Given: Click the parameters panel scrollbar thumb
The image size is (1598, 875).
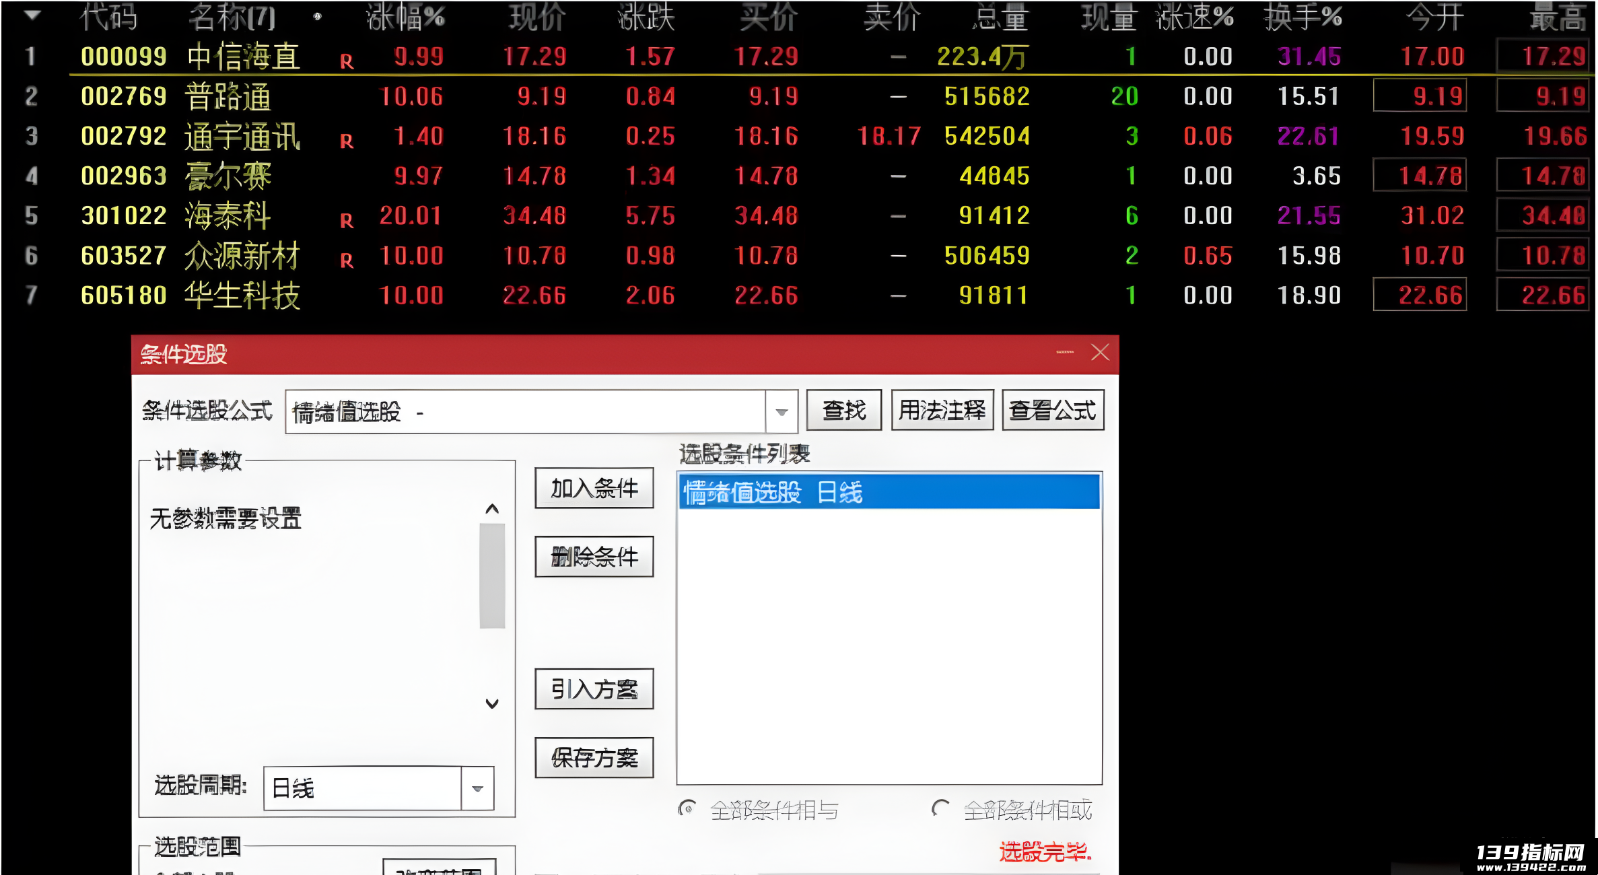Looking at the screenshot, I should (492, 575).
